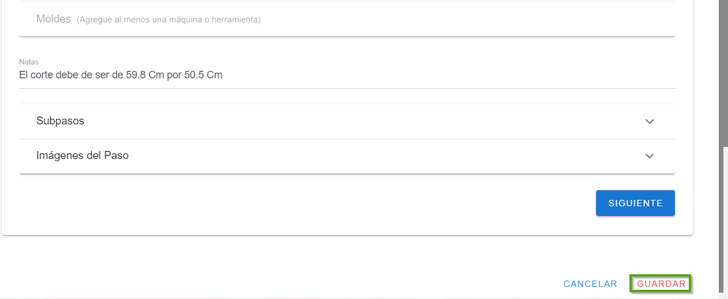Open the Subpasos accordion panel header
Screen dimensions: 728x299
point(346,122)
